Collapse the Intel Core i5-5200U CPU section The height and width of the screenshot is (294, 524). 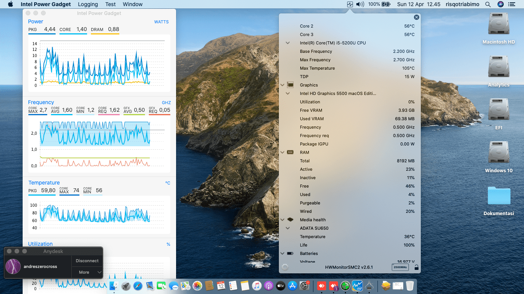[288, 43]
